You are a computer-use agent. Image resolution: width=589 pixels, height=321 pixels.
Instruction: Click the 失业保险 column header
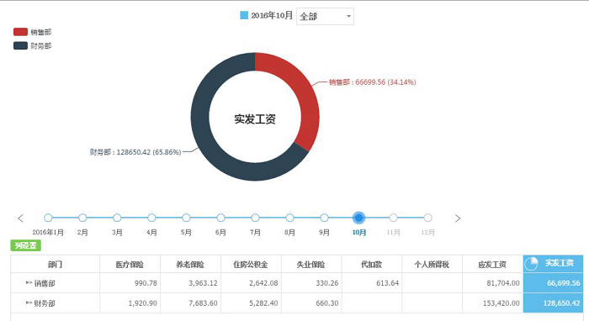[x=311, y=265]
